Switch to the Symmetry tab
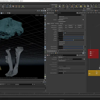 (x=57, y=23)
